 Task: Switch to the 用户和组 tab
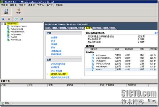tap(97, 28)
